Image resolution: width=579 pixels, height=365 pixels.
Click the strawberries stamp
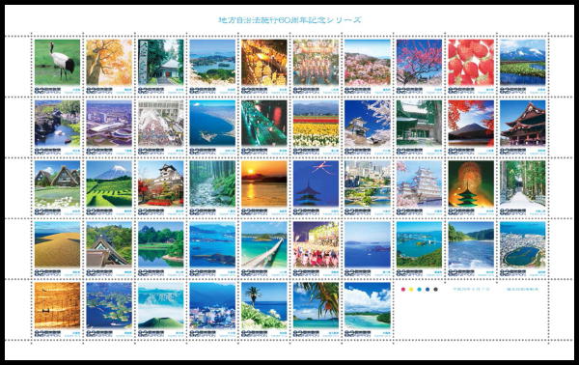(x=471, y=66)
